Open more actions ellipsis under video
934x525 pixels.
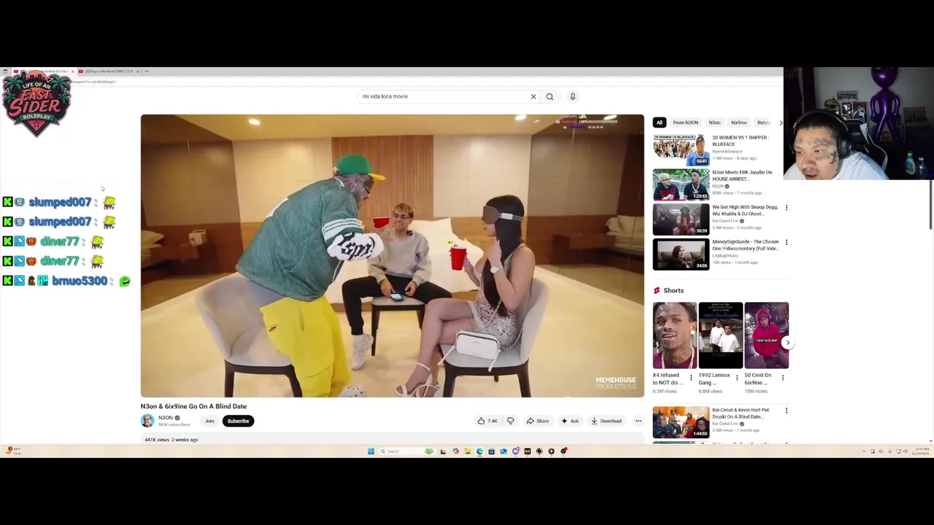click(x=638, y=421)
